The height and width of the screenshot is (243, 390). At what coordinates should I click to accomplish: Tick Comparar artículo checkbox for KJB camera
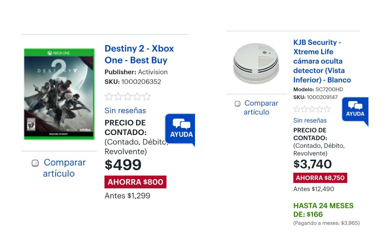(x=238, y=104)
